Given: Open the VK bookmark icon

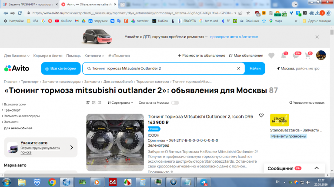Looking at the screenshot, I should (x=112, y=21).
